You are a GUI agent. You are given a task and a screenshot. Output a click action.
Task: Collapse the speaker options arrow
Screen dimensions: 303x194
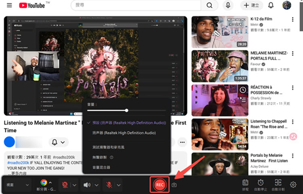pos(97,185)
